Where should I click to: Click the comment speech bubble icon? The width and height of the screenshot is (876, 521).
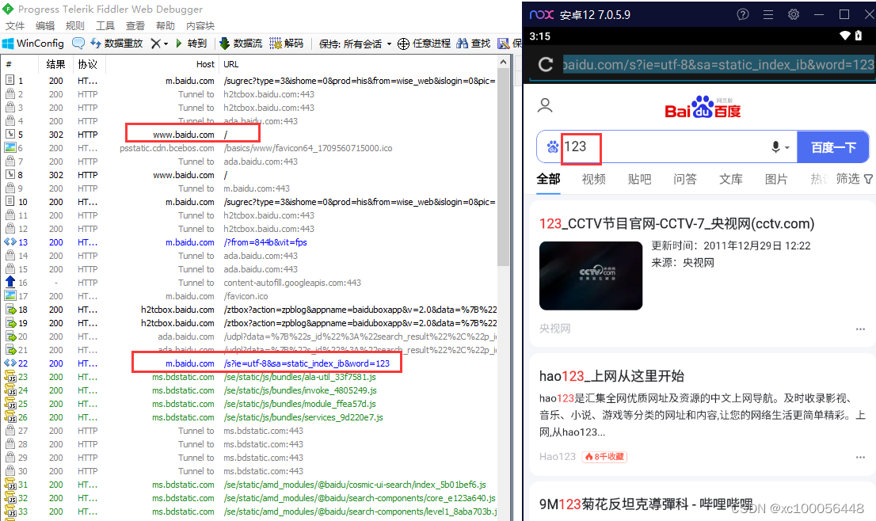click(x=78, y=43)
